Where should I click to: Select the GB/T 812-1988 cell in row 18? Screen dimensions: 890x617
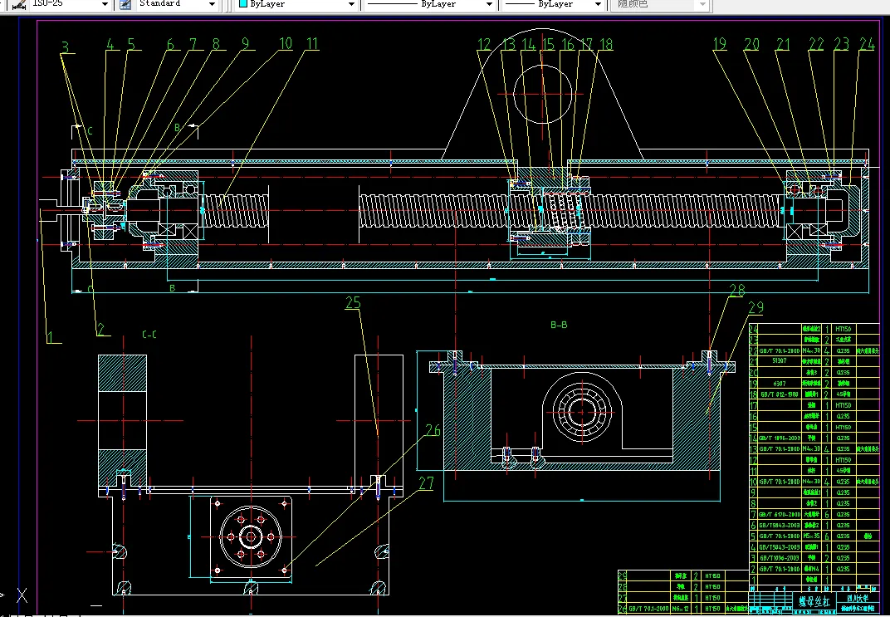click(780, 394)
